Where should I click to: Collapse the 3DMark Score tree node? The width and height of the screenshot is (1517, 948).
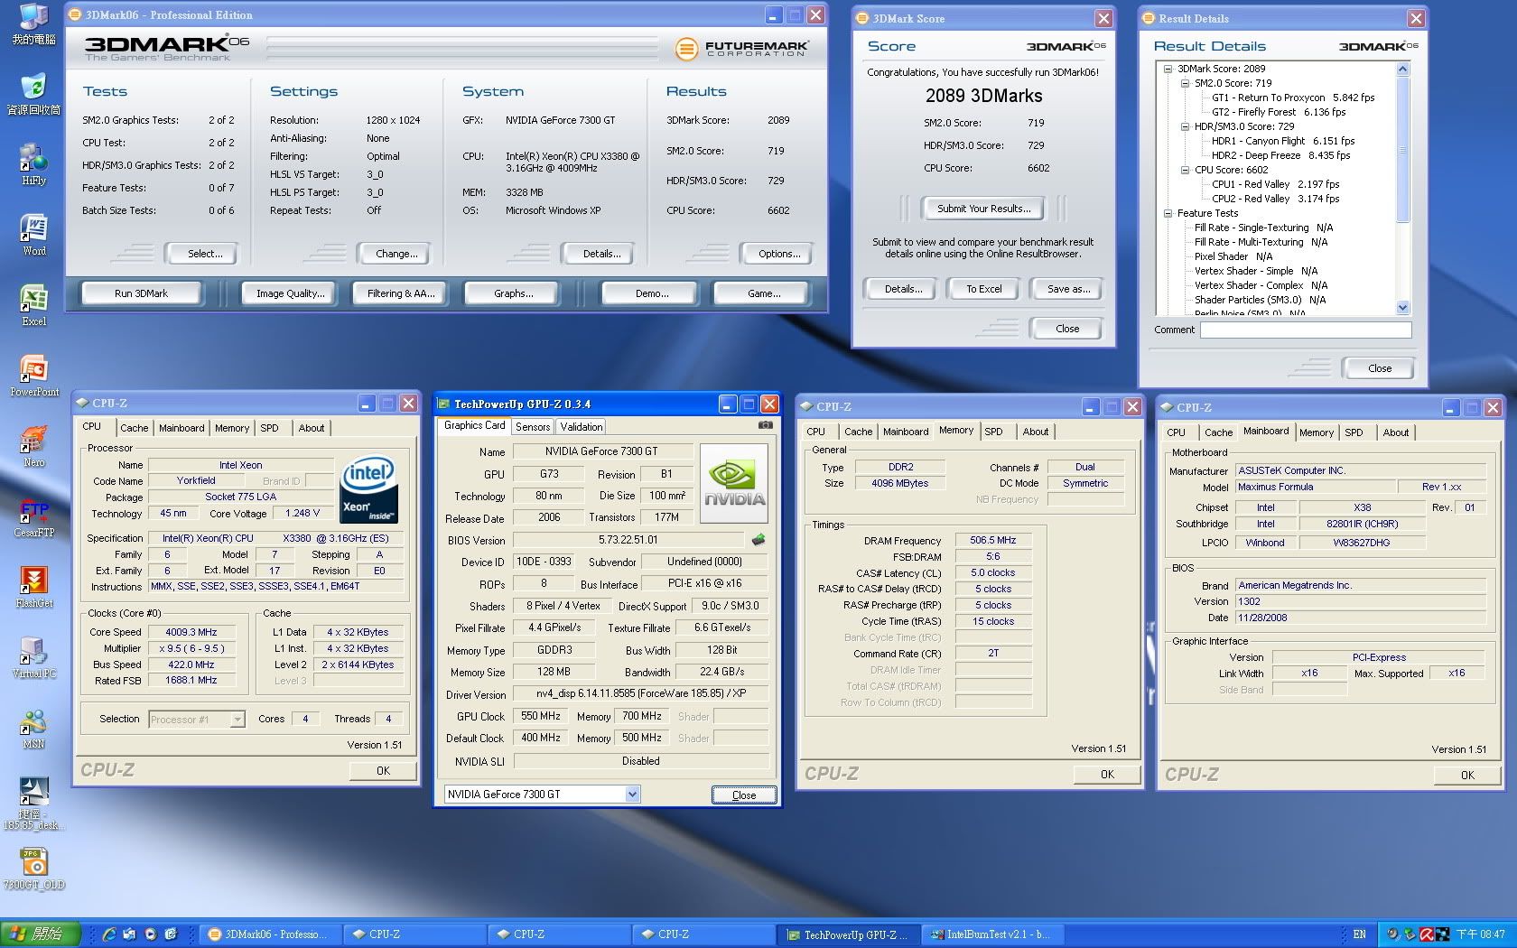[x=1168, y=69]
